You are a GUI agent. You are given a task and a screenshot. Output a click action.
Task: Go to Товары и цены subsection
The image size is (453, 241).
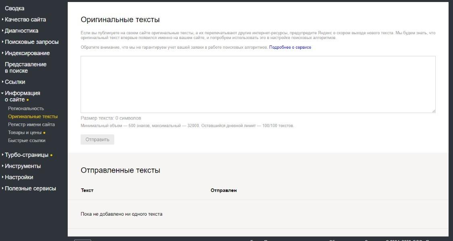[x=25, y=133]
